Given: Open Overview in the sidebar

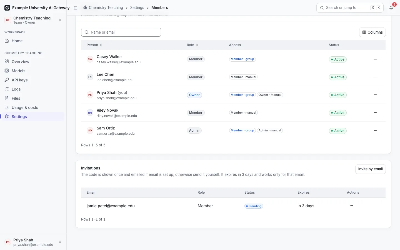Looking at the screenshot, I should (x=33, y=62).
